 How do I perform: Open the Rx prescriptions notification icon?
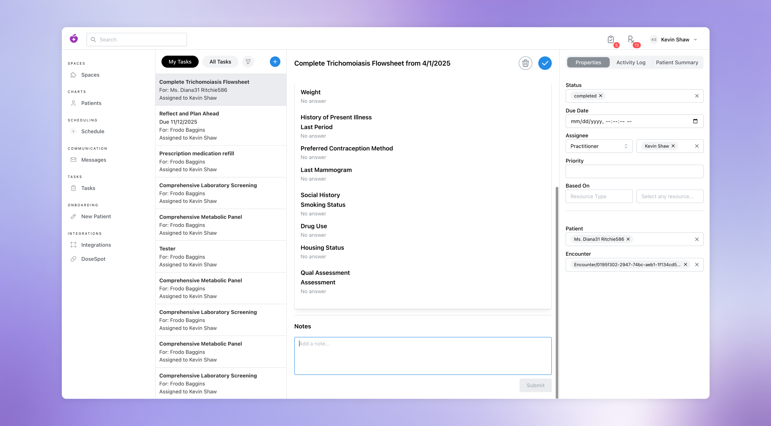[631, 39]
